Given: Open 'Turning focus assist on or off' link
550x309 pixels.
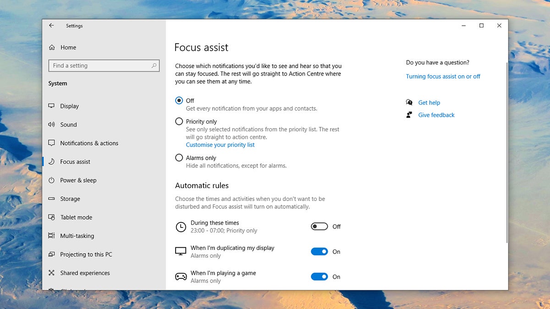Looking at the screenshot, I should [x=443, y=76].
